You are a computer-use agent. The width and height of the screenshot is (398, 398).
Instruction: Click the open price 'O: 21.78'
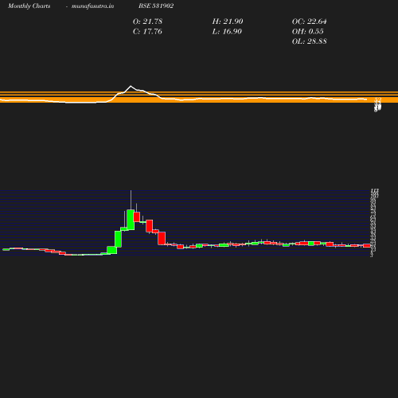(147, 21)
